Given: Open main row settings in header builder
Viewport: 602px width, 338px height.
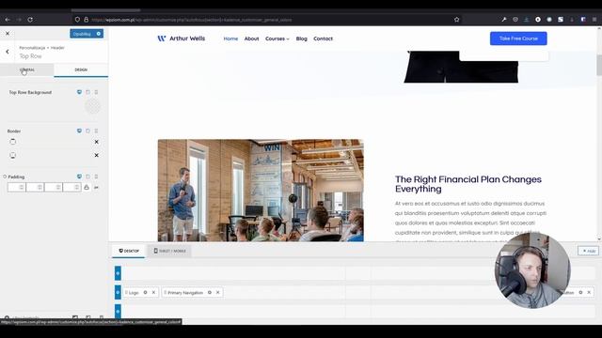Looking at the screenshot, I should (118, 292).
